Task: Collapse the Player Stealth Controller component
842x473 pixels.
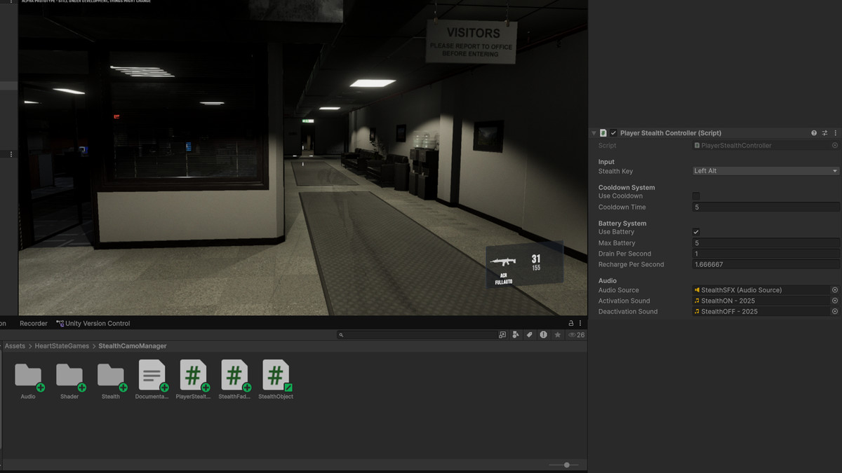Action: [594, 133]
